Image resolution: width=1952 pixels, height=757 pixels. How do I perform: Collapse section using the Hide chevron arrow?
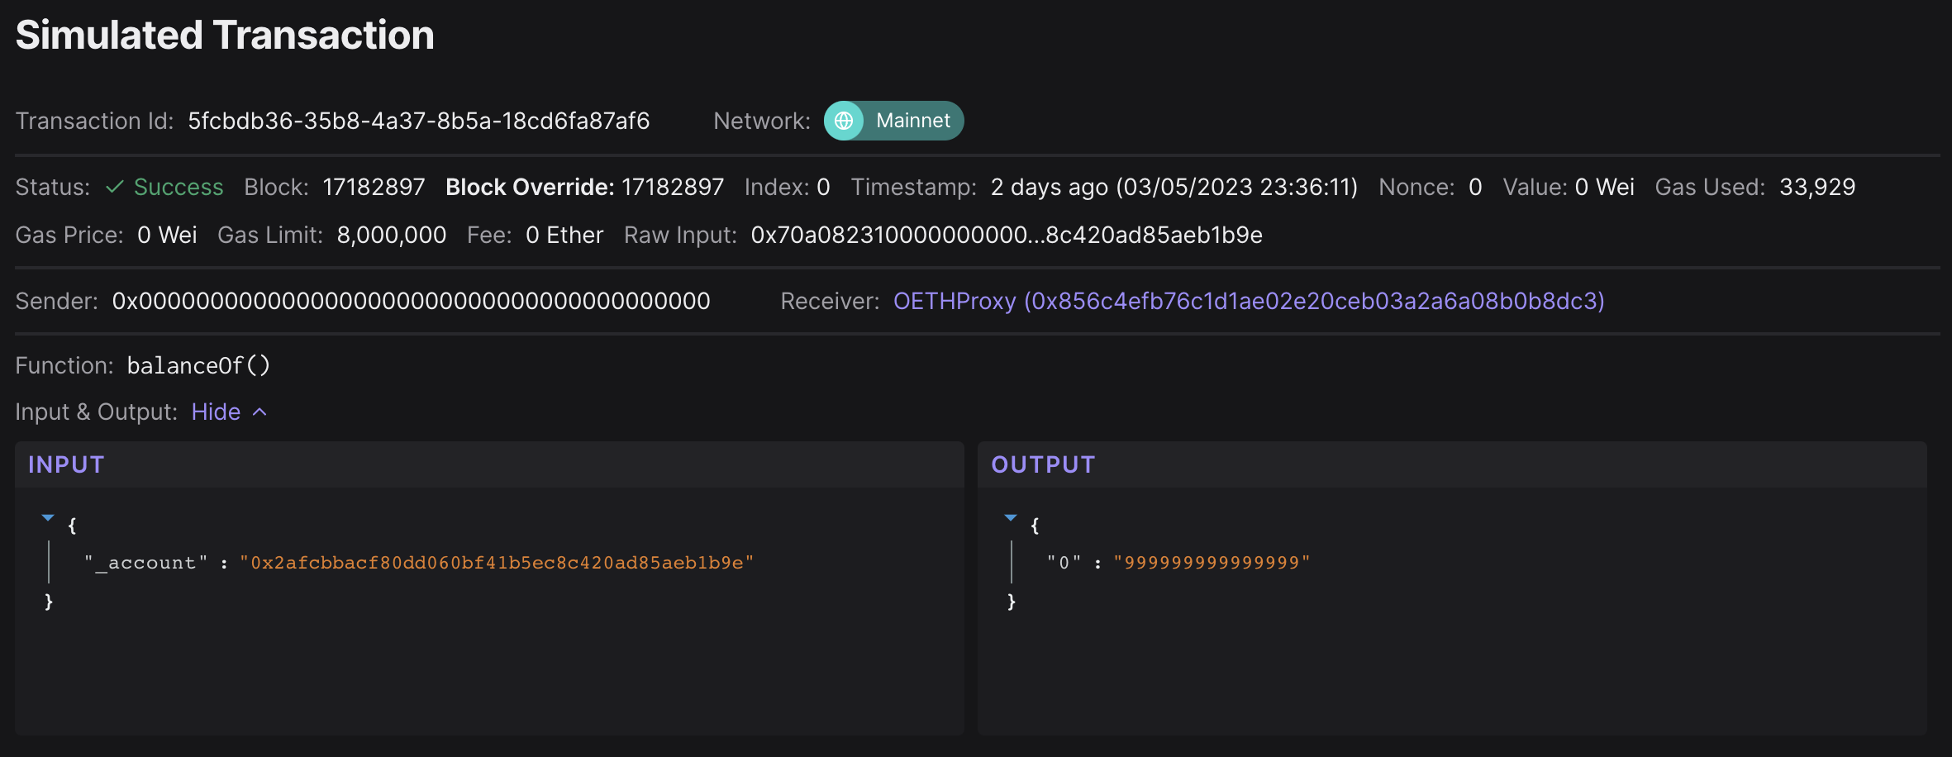click(x=259, y=412)
